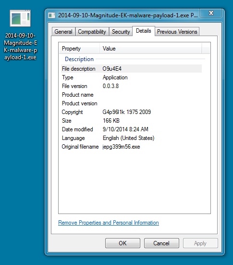Open the Compatibility tab
The width and height of the screenshot is (233, 265).
(x=92, y=32)
